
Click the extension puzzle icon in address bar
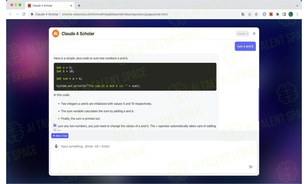click(32, 14)
